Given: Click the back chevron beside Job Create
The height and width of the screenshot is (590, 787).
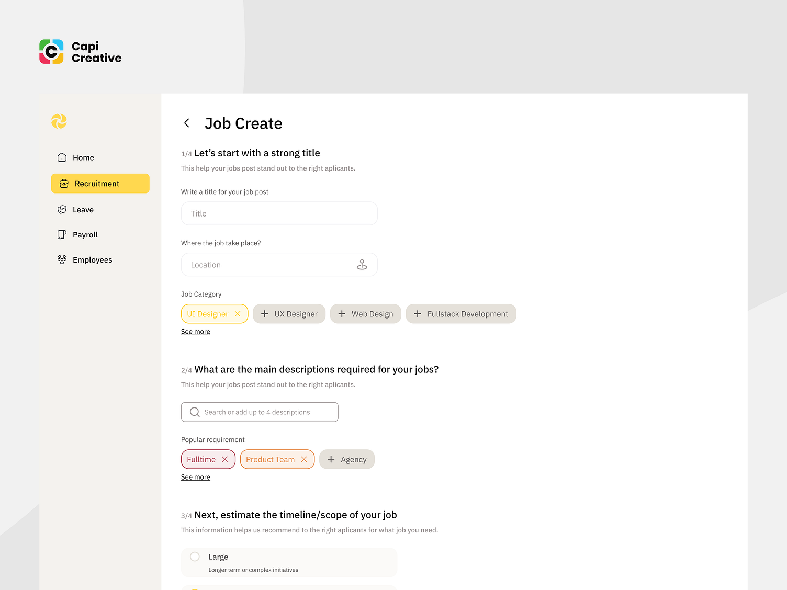Looking at the screenshot, I should click(187, 123).
